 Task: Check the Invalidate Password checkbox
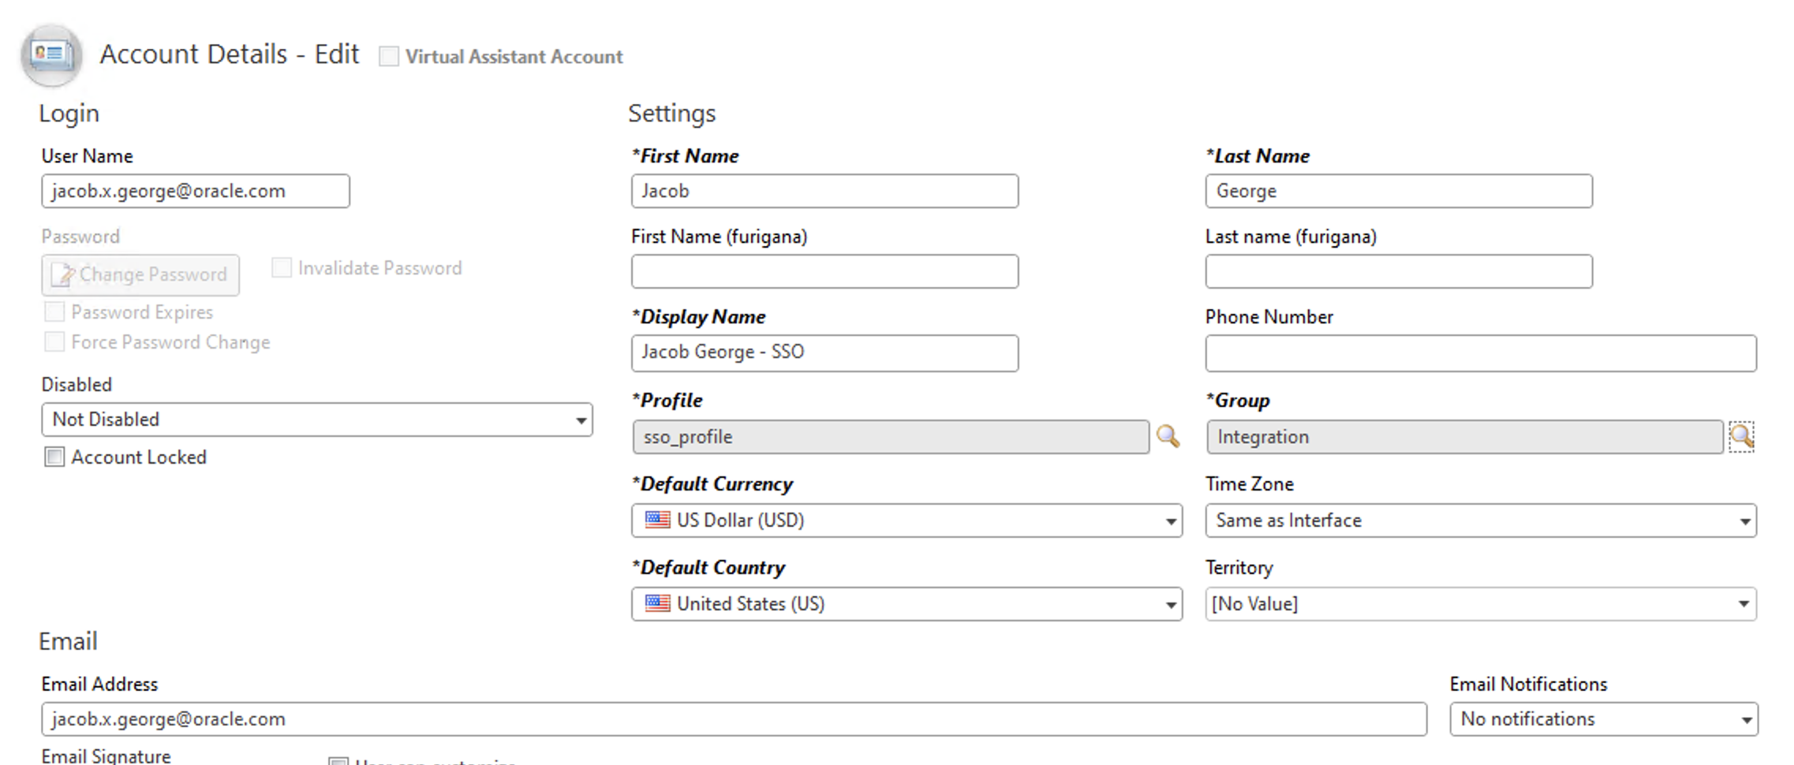tap(281, 267)
